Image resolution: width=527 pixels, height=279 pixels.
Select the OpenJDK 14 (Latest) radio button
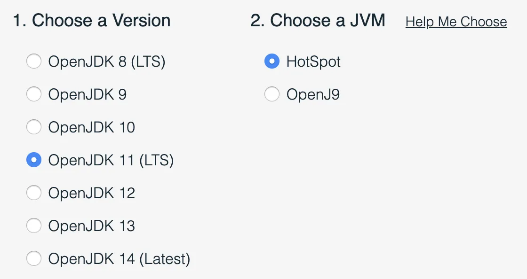pyautogui.click(x=34, y=259)
